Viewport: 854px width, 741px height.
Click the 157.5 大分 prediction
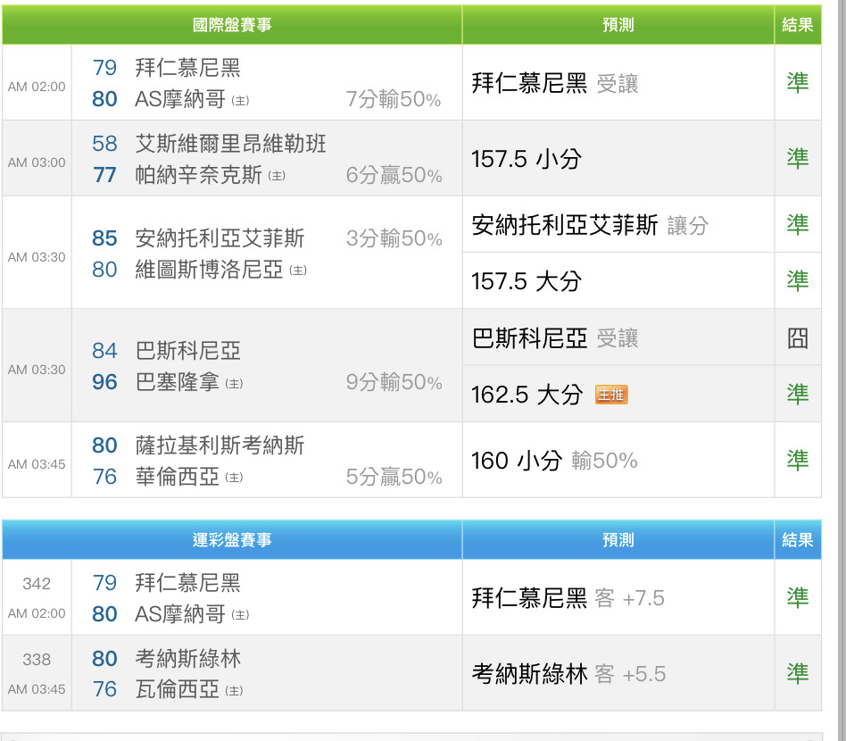[526, 281]
